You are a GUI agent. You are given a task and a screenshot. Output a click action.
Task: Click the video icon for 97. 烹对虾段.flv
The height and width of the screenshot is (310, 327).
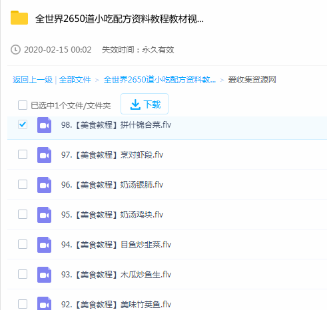(44, 155)
